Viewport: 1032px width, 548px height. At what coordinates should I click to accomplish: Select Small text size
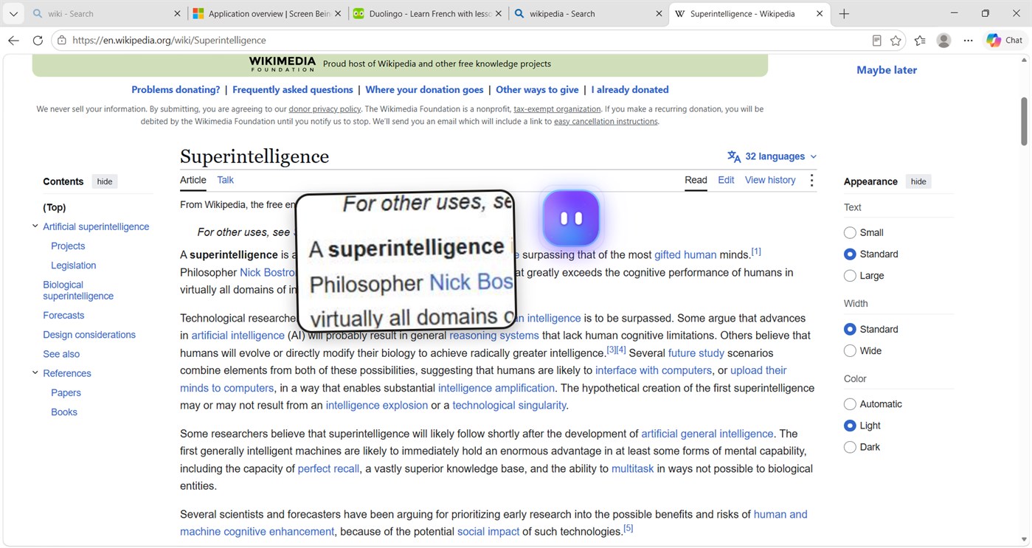coord(850,232)
